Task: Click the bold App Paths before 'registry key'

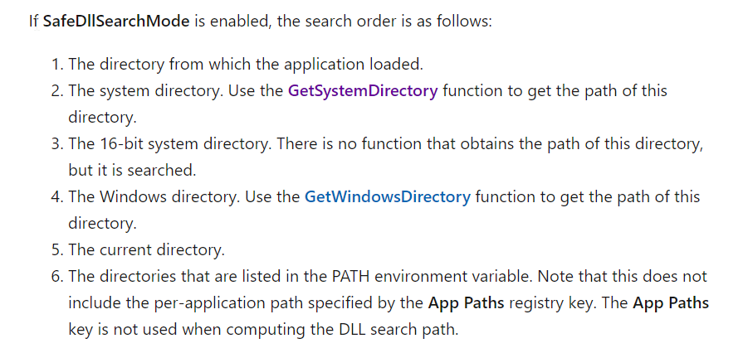Action: [x=466, y=302]
